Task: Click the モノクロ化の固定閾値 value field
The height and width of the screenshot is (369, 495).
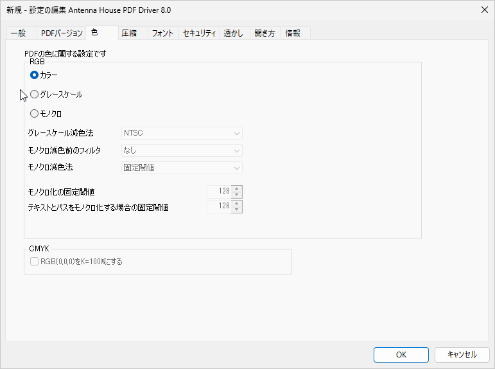Action: pos(219,192)
